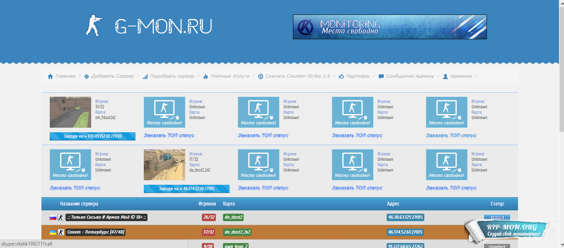Click the thumbs-up icon beside Партнёры
The height and width of the screenshot is (248, 564).
(x=342, y=76)
